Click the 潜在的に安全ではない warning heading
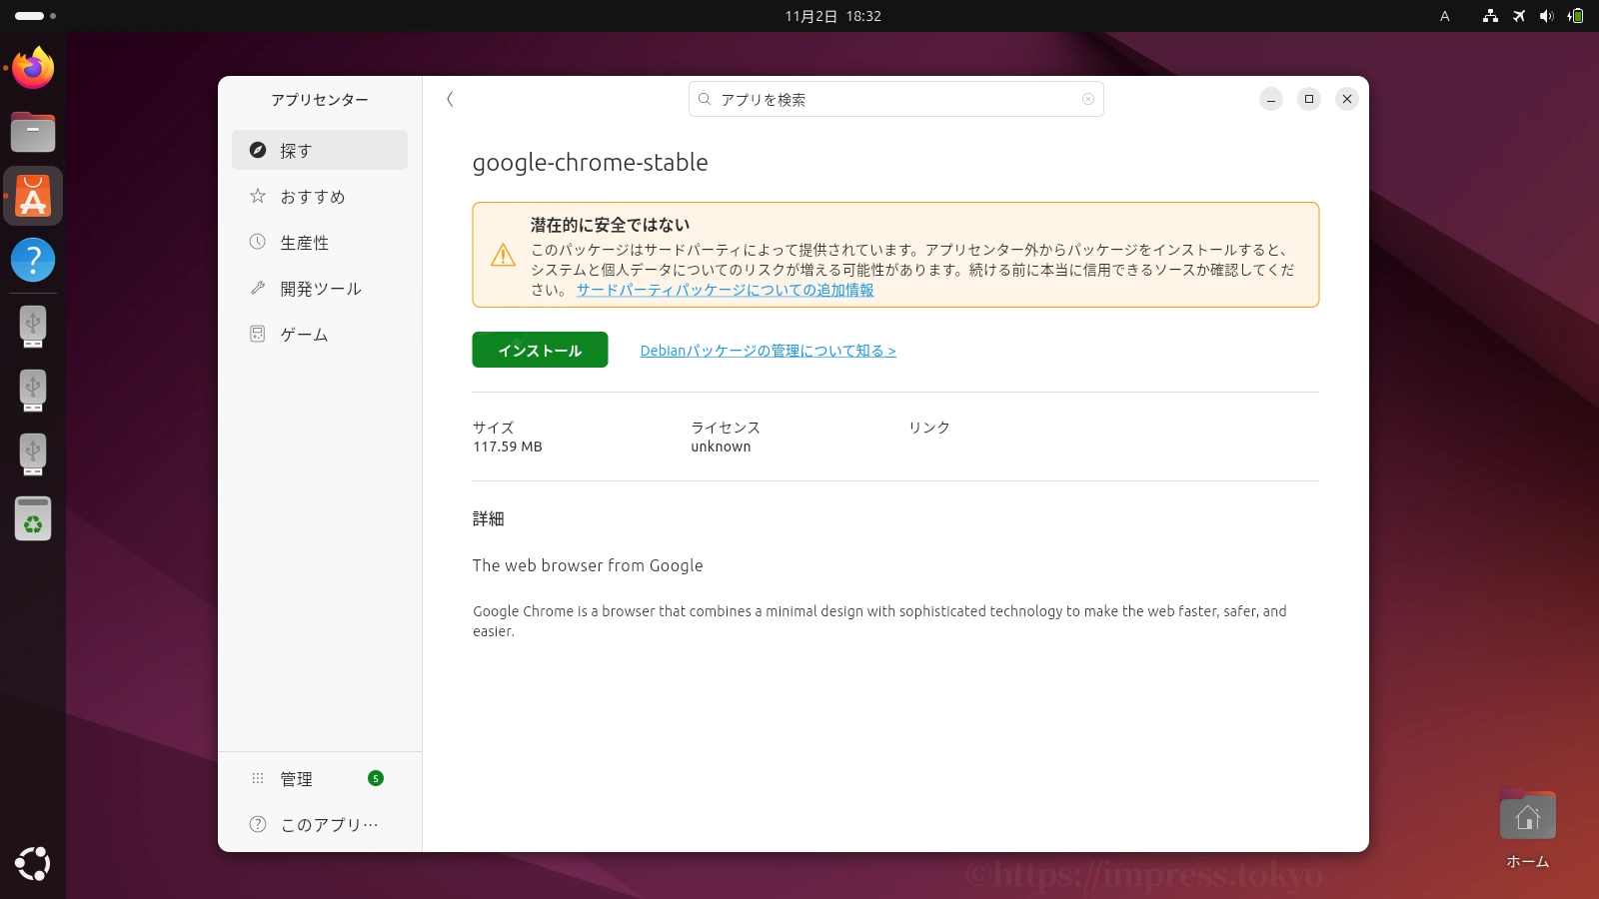This screenshot has height=899, width=1599. [610, 225]
